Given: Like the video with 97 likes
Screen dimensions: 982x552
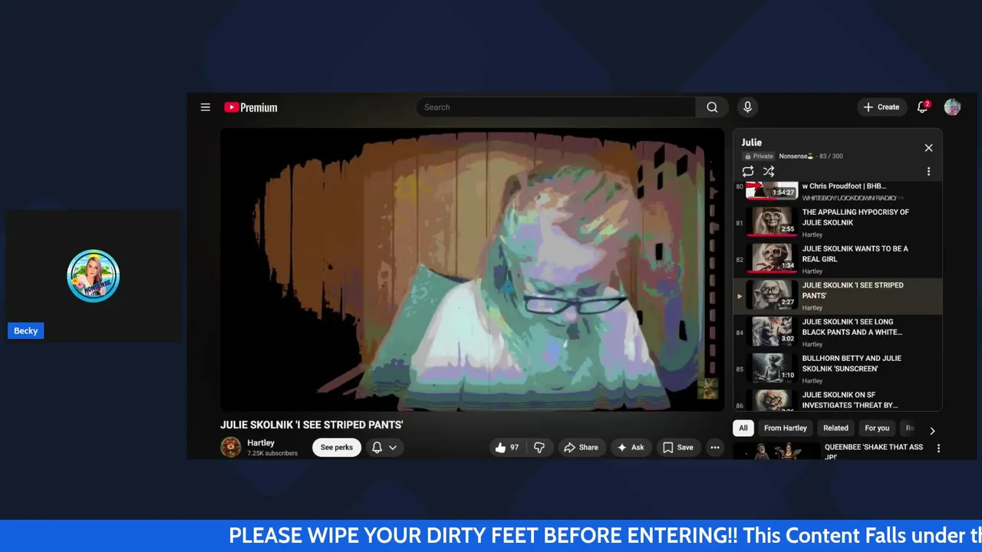Looking at the screenshot, I should point(508,447).
